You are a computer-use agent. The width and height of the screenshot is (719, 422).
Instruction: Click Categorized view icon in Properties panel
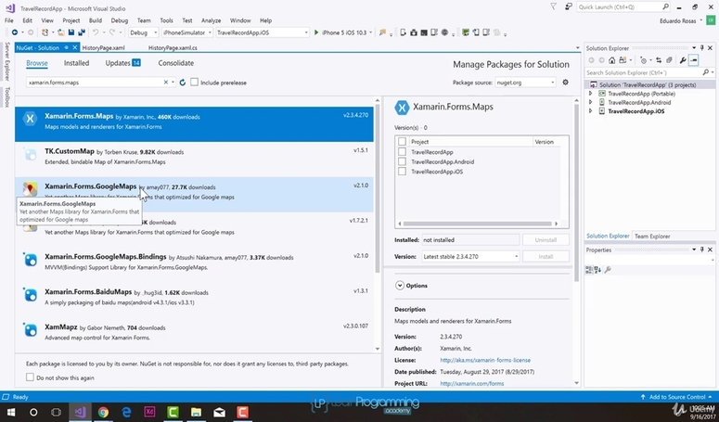point(589,270)
